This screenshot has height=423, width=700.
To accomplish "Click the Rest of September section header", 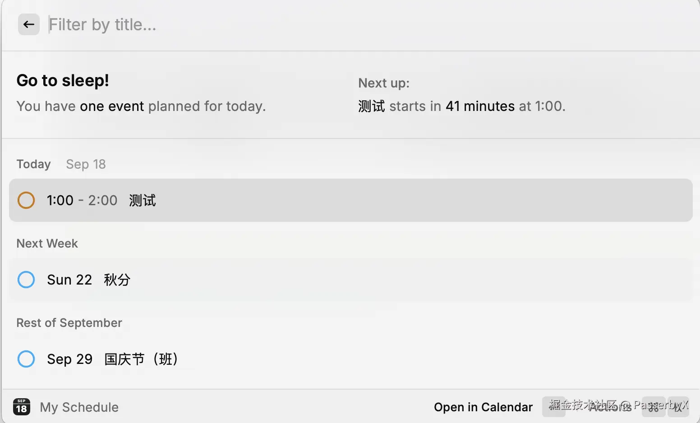I will (x=69, y=323).
